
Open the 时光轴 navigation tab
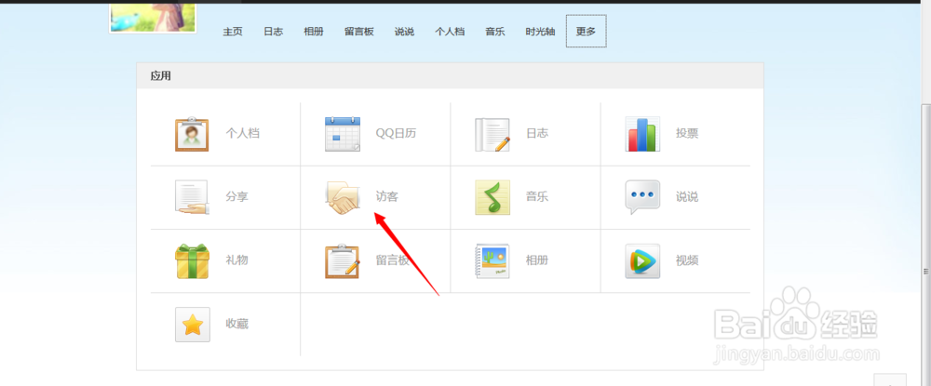click(x=540, y=32)
